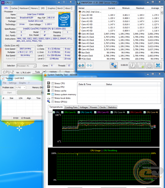Click the temperature graph vertical slider handle
The image size is (165, 188).
click(x=51, y=112)
